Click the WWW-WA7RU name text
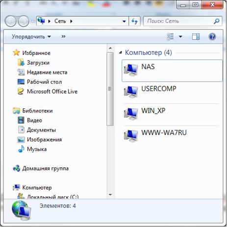This screenshot has height=227, width=227. click(164, 132)
